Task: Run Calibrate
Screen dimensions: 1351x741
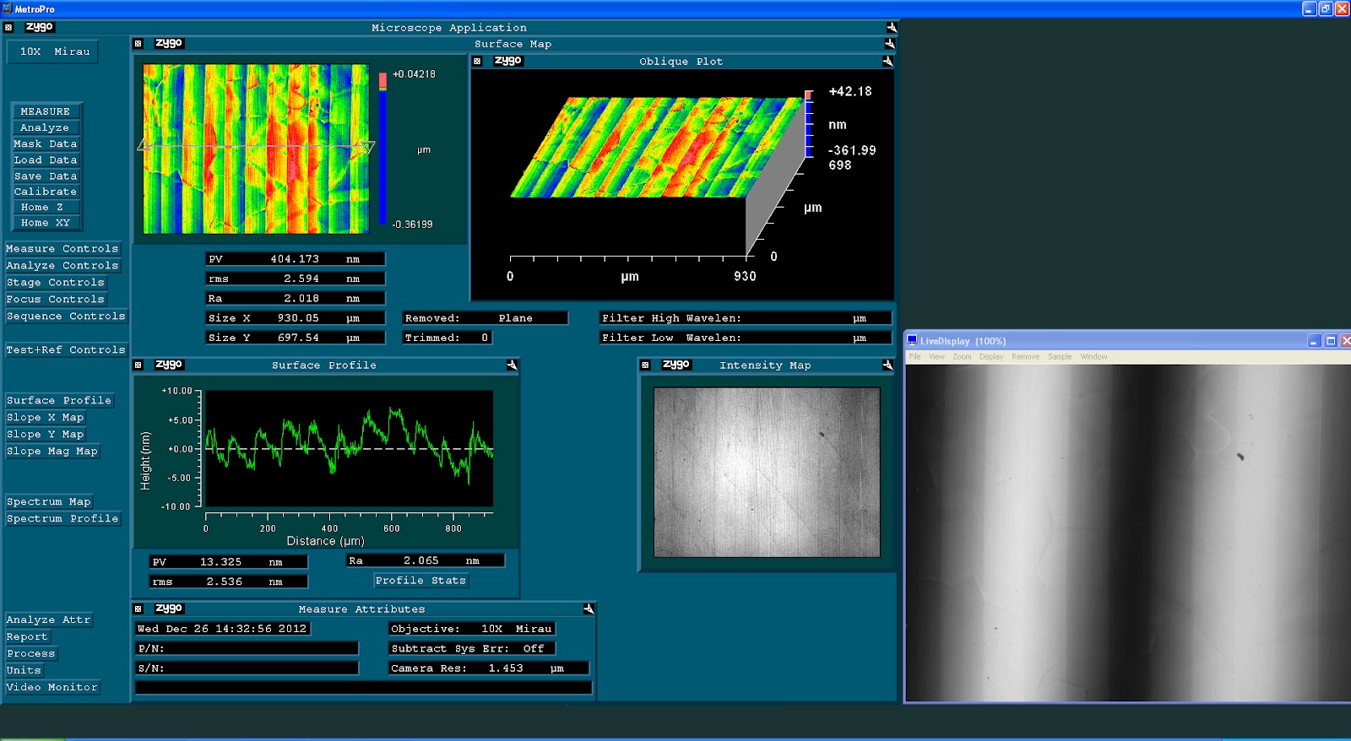Action: [46, 192]
